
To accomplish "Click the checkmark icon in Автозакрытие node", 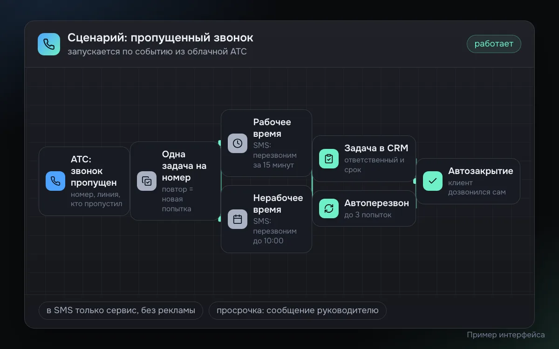I will pyautogui.click(x=433, y=181).
